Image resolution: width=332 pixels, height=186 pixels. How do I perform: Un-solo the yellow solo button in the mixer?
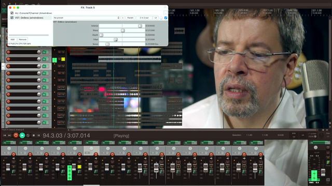[79, 167]
